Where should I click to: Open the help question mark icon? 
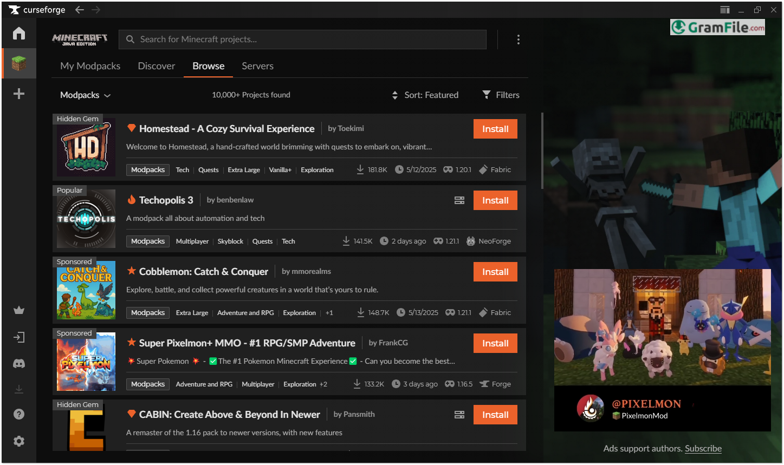19,414
